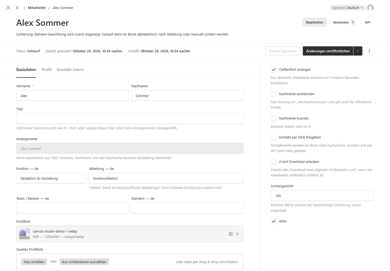Open the Versionen tab
This screenshot has width=390, height=271.
(344, 22)
